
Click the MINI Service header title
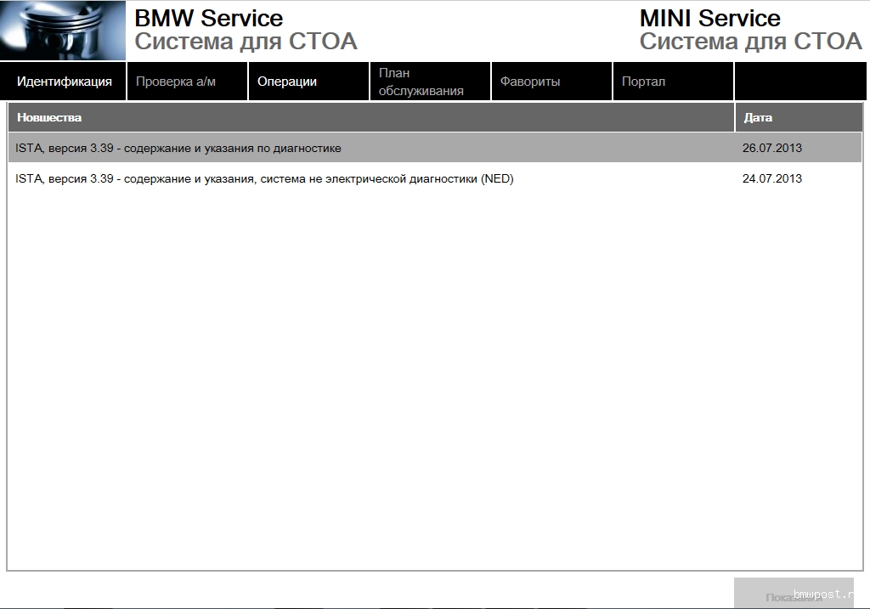click(709, 18)
